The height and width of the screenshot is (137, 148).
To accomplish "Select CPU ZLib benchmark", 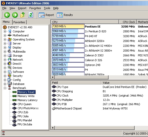I will point(23,112).
